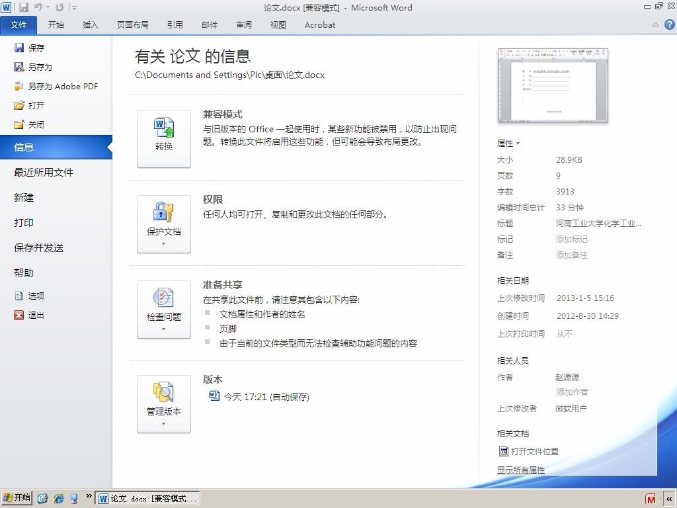Image resolution: width=677 pixels, height=508 pixels.
Task: Open Word 选项 settings
Action: 29,296
